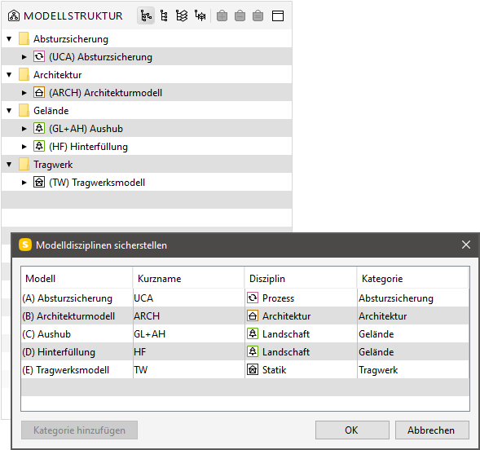Click the window layout icon in header
Image resolution: width=480 pixels, height=450 pixels.
278,16
